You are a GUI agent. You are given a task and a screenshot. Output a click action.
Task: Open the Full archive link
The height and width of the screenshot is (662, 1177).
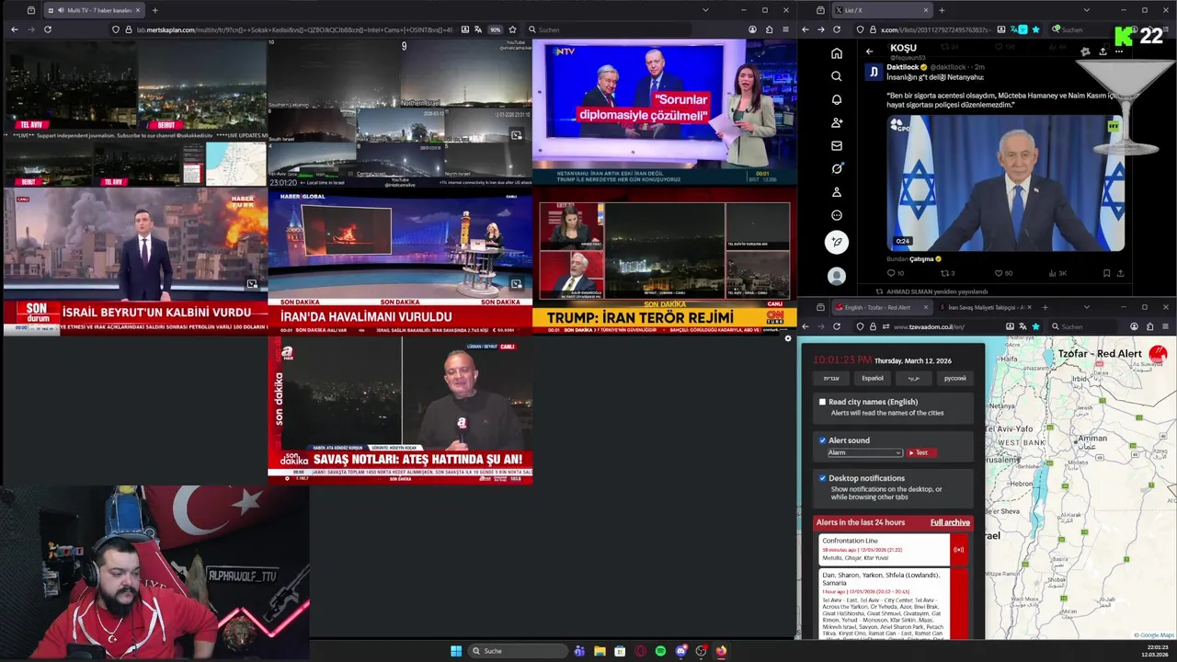(950, 522)
